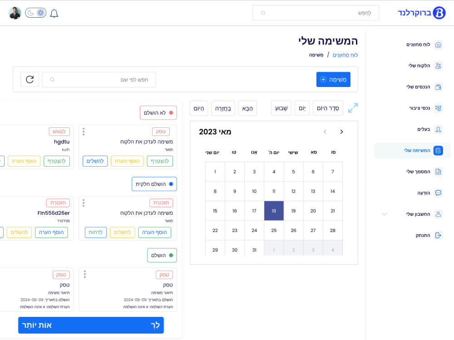Click the הושלם חלקית status label

coord(154,184)
